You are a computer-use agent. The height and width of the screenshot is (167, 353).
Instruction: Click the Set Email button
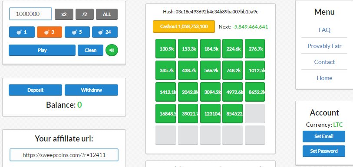click(324, 136)
